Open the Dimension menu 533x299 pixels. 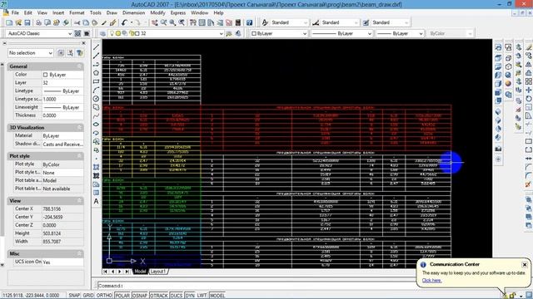(x=133, y=12)
